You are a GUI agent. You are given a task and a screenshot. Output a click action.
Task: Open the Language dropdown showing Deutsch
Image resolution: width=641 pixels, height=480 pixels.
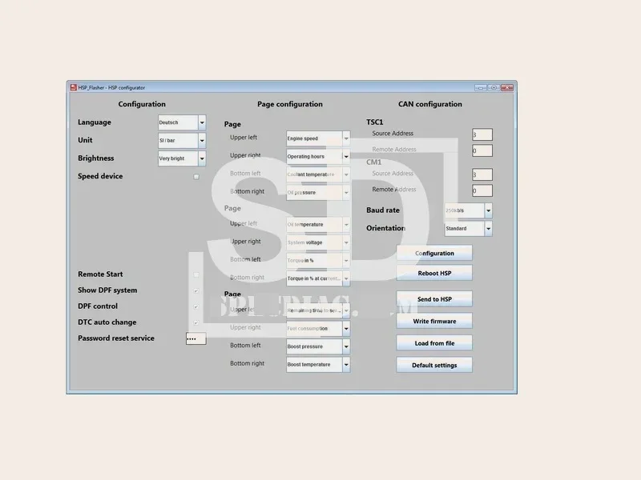[x=182, y=122]
